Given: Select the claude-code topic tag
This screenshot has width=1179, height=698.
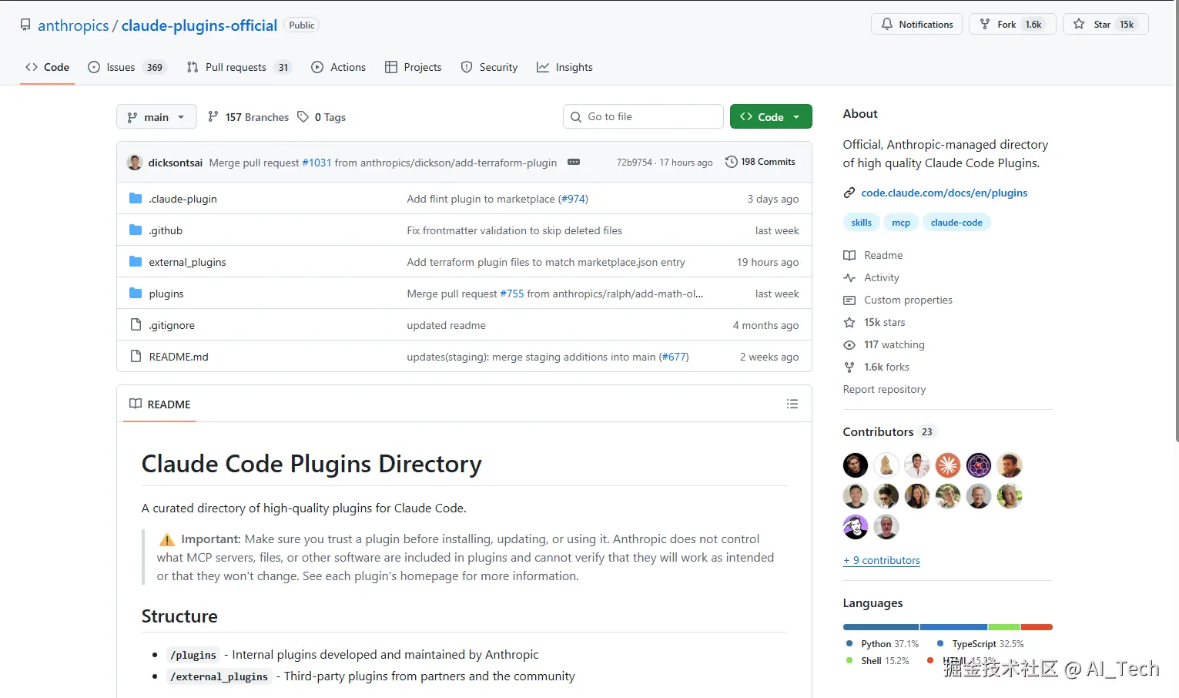Looking at the screenshot, I should coord(956,223).
